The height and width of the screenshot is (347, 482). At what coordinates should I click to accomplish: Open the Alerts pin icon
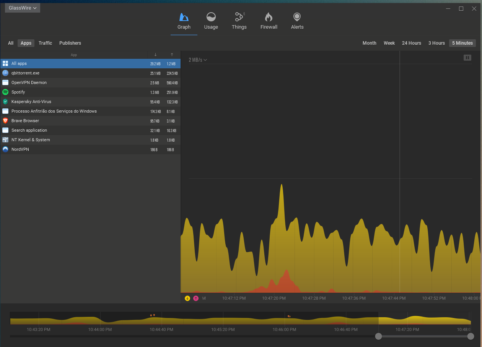(x=297, y=17)
